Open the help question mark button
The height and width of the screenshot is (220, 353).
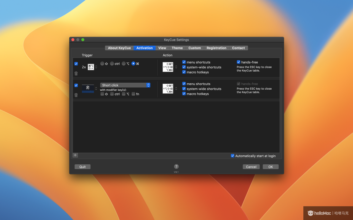[x=176, y=166]
